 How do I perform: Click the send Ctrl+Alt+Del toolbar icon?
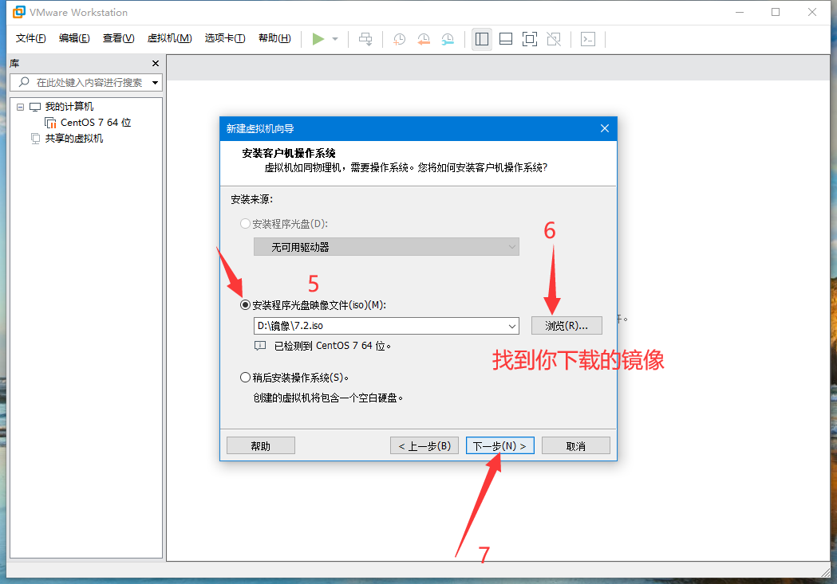(x=365, y=39)
